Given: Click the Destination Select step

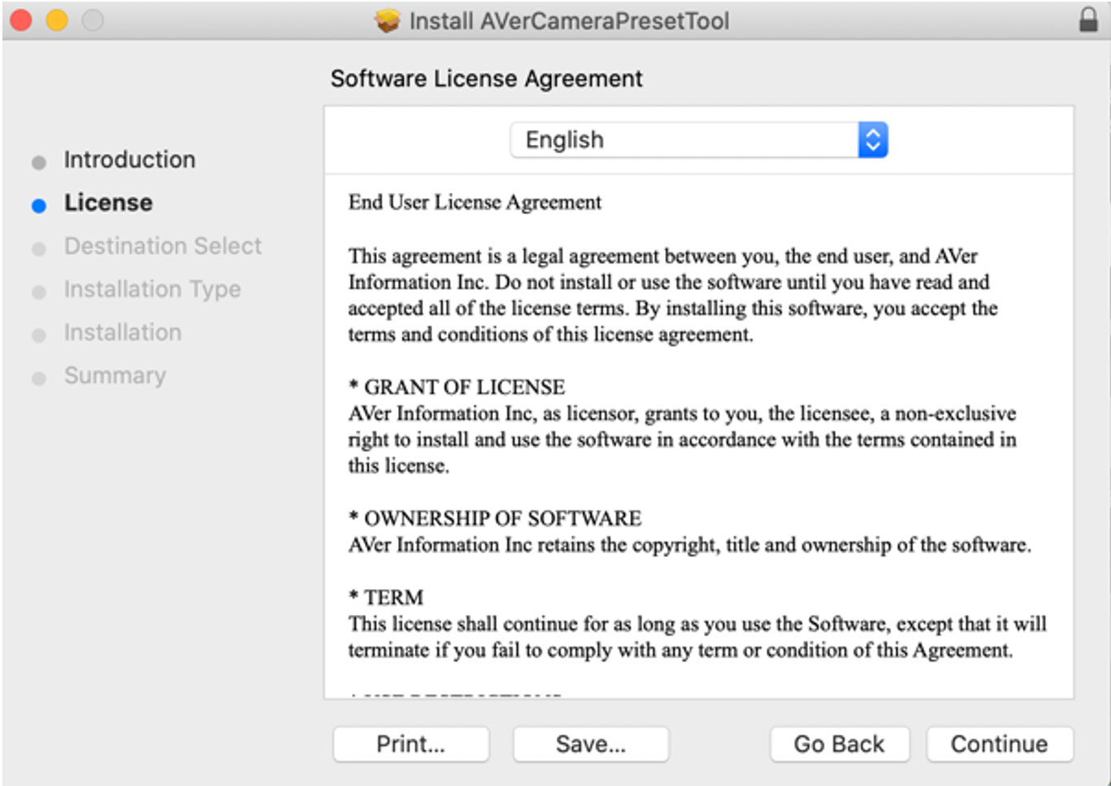Looking at the screenshot, I should 163,246.
